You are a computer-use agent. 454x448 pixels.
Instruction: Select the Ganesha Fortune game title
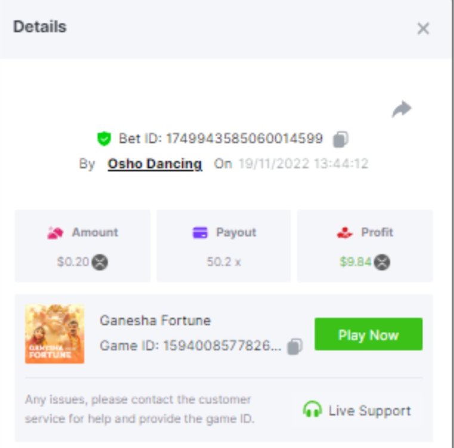click(x=155, y=320)
